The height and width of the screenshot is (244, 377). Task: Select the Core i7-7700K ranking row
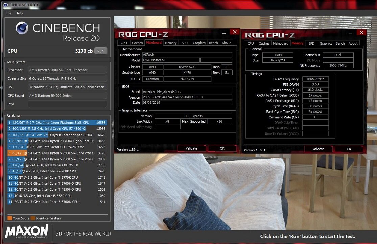coord(57,171)
